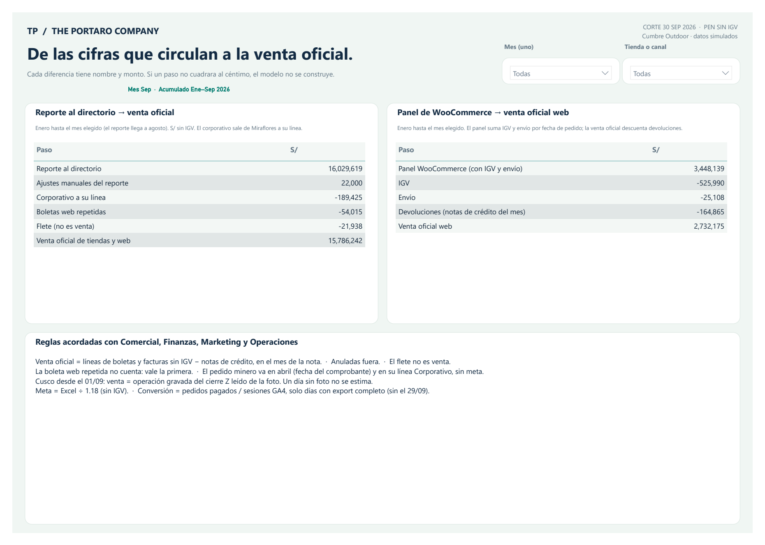Click the value -164,865
Screen dimensions: 765x545
(x=710, y=212)
